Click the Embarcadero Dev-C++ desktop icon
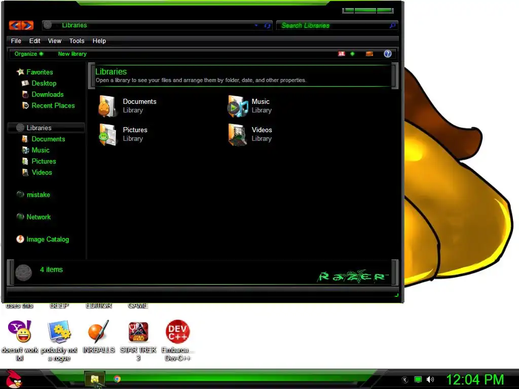Viewport: 519px width, 389px height. 178,331
